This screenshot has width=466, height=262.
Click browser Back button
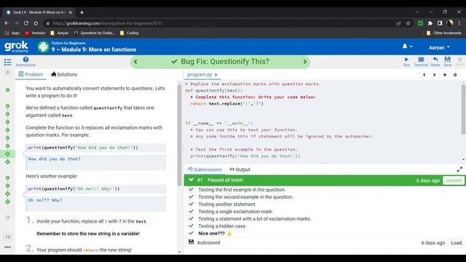(7, 23)
